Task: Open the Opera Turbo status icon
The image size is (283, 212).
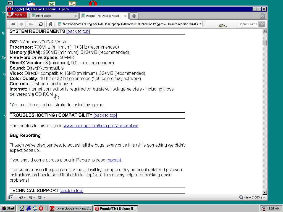Action: [x=40, y=197]
